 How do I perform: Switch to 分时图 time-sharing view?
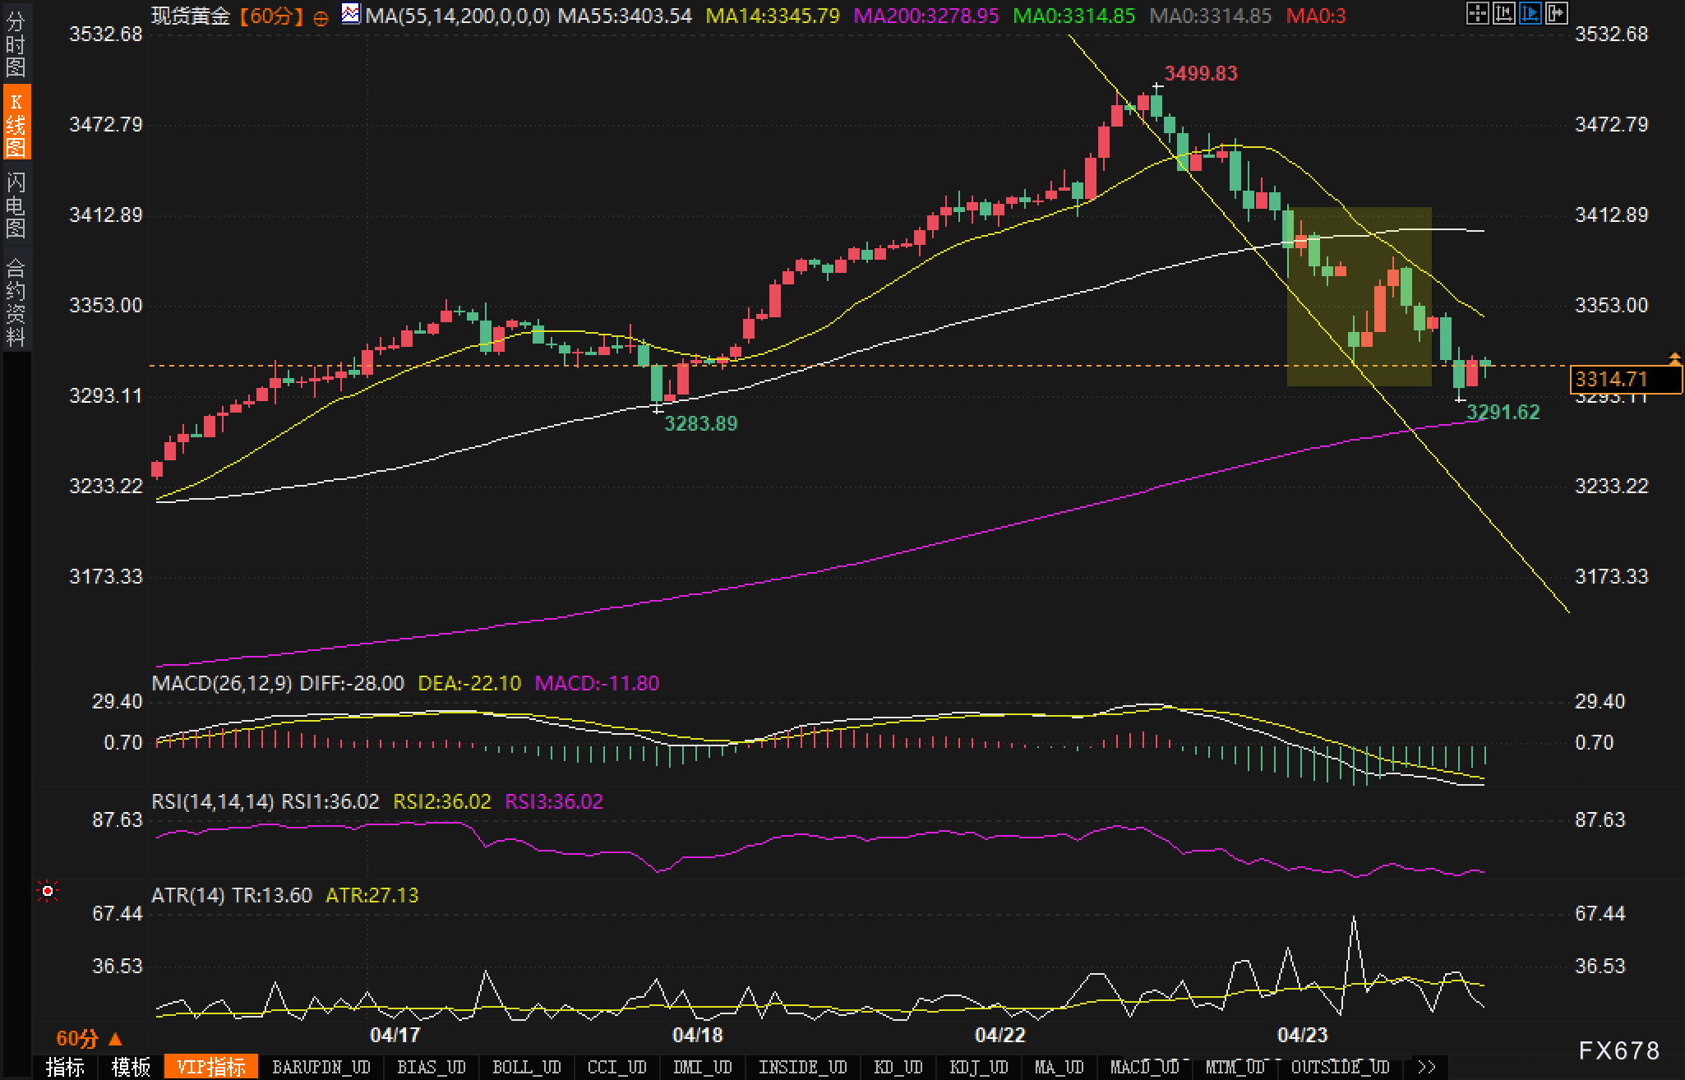click(x=16, y=43)
